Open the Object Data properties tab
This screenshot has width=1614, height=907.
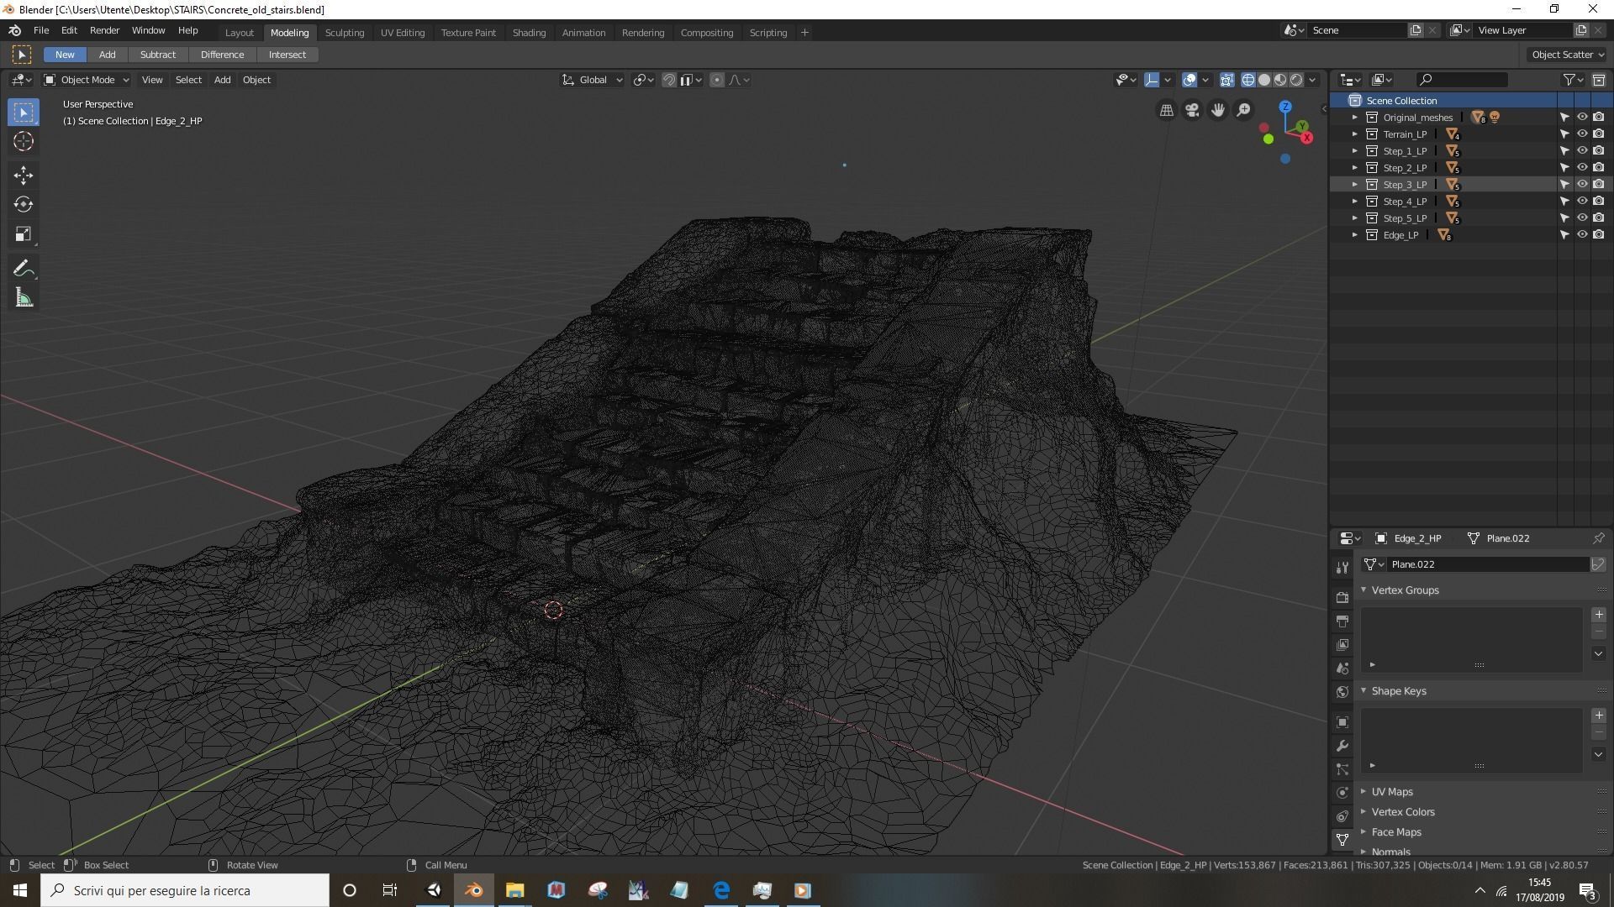pyautogui.click(x=1342, y=839)
